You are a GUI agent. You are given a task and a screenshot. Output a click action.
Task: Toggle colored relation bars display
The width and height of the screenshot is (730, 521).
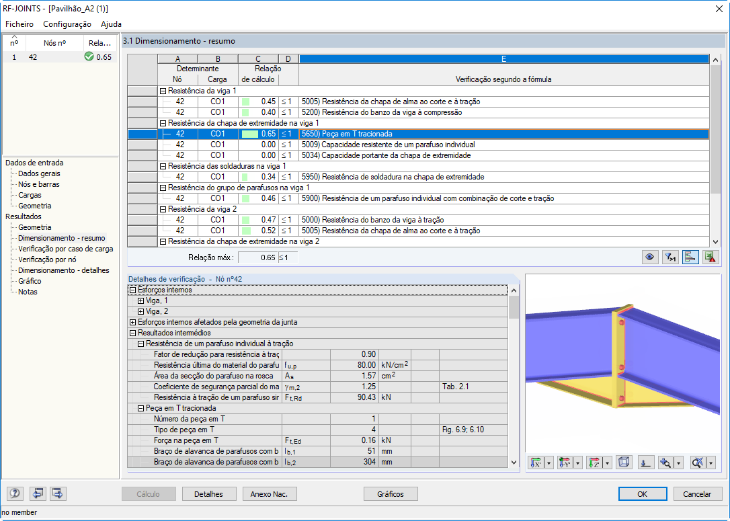(x=690, y=257)
